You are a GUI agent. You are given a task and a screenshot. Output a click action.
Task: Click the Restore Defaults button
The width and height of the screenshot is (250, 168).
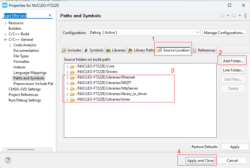(x=204, y=147)
